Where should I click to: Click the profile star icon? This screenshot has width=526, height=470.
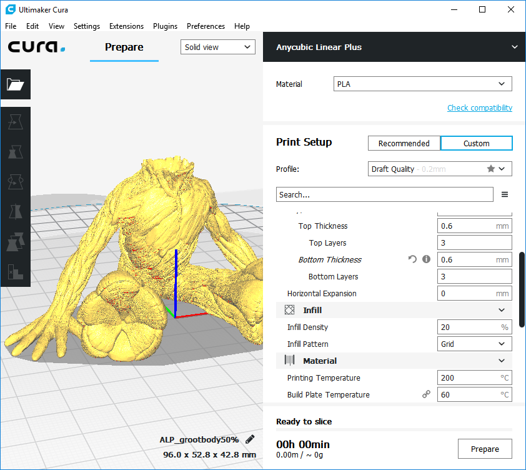pyautogui.click(x=491, y=169)
